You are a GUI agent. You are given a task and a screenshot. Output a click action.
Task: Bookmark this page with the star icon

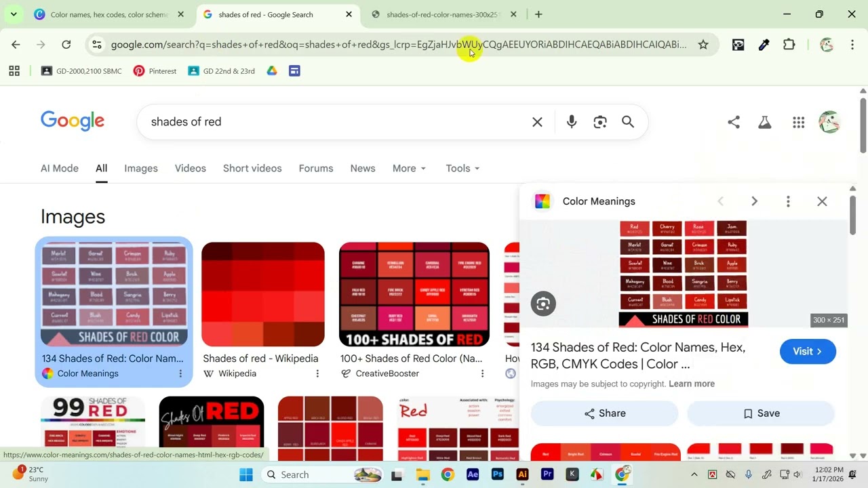703,45
